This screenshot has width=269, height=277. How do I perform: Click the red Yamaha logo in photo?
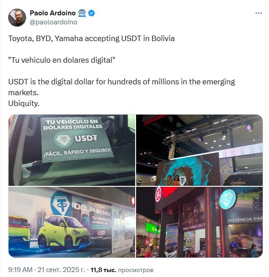(159, 194)
